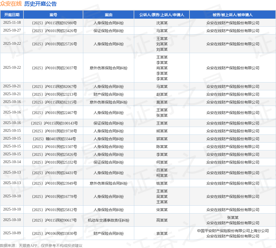276x248 pixels.
Task: Select the date 2025-10-09
Action: point(12,233)
